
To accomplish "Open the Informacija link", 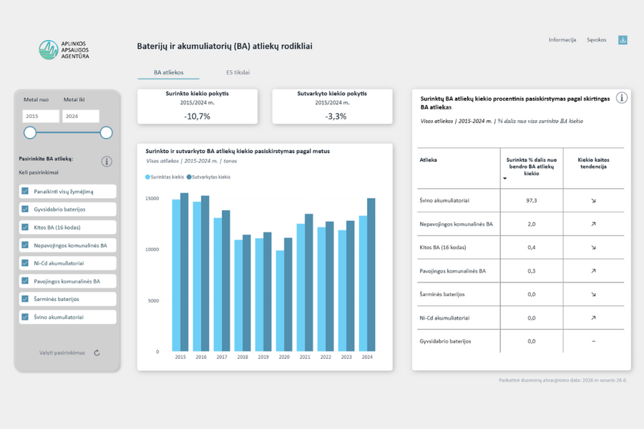I will point(562,40).
